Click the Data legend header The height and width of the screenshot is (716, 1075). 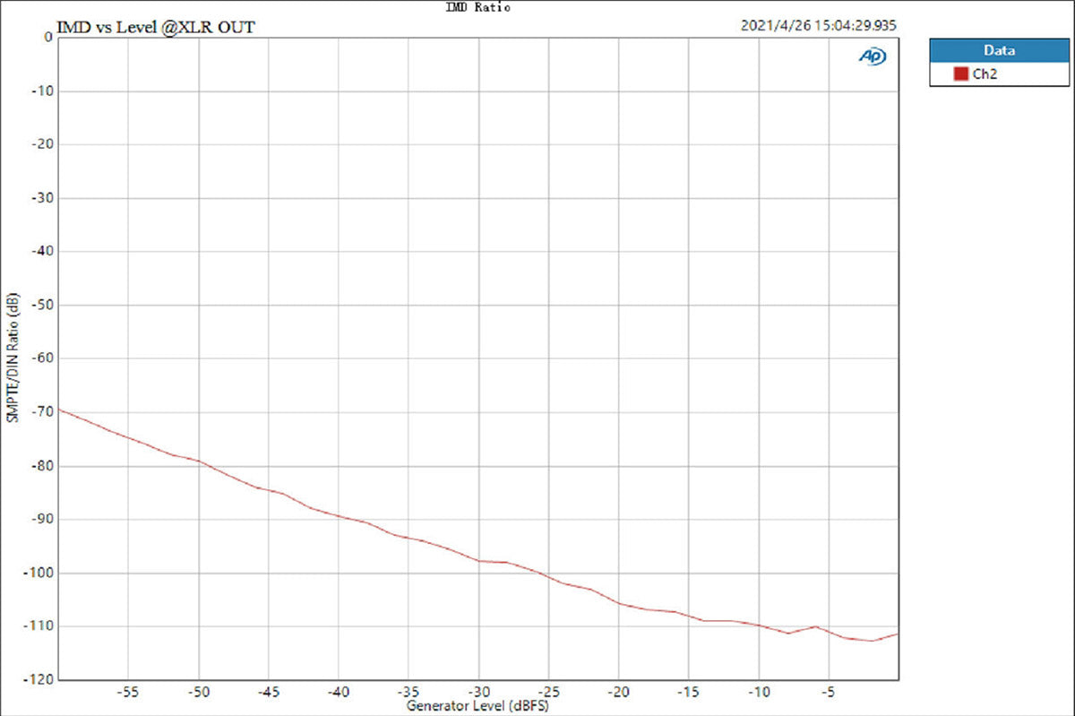(x=999, y=51)
